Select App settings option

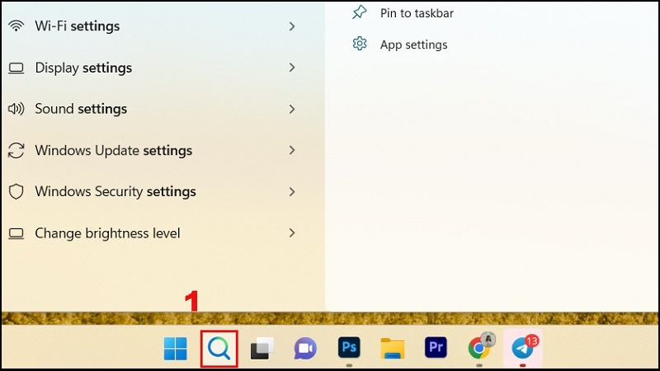coord(412,45)
